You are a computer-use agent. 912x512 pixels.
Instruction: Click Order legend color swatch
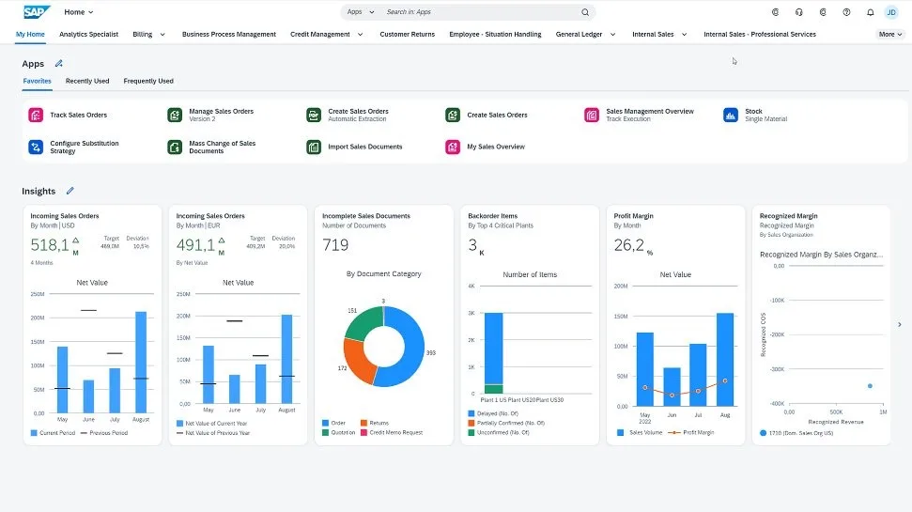pyautogui.click(x=325, y=423)
